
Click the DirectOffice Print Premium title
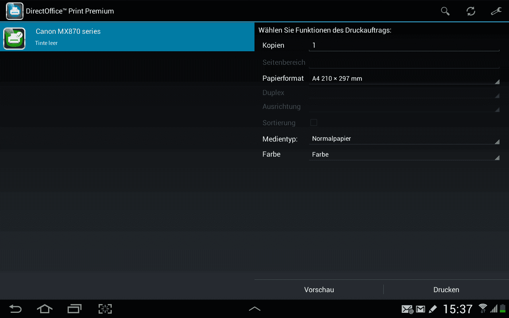pos(70,11)
